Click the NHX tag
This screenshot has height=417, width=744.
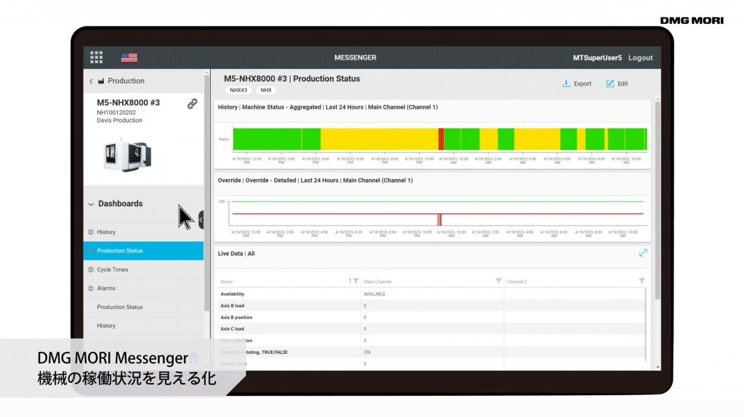click(x=266, y=90)
